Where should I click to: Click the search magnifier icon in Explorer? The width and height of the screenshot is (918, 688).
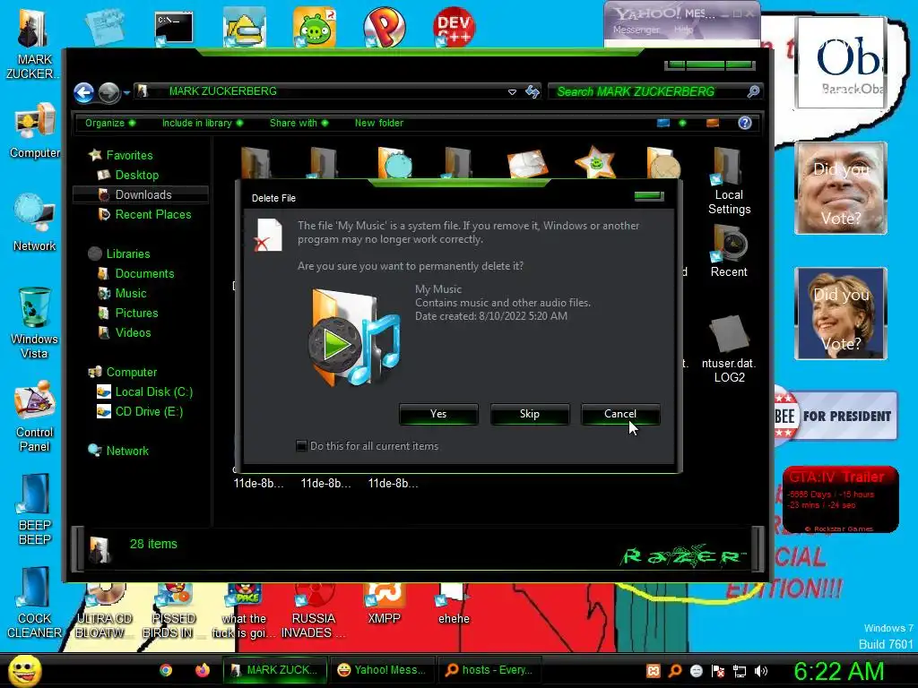[x=753, y=91]
